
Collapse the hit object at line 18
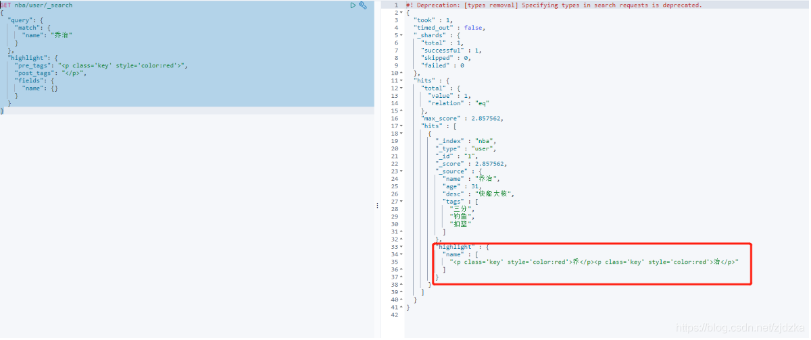[x=401, y=134]
